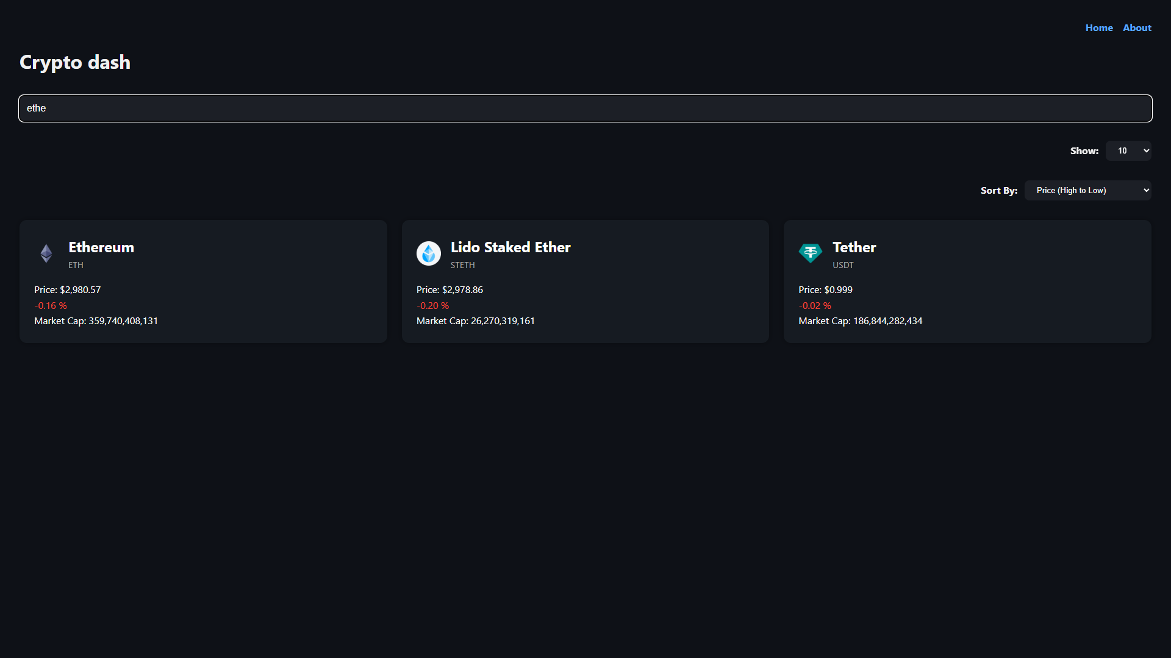Click Ethereum's $2,980.57 price text
This screenshot has height=658, width=1171.
tap(80, 290)
